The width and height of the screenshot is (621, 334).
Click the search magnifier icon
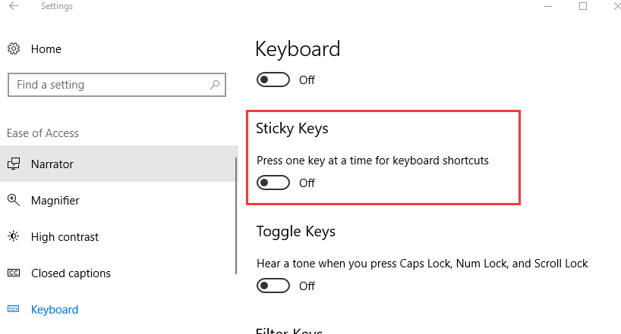[x=215, y=85]
